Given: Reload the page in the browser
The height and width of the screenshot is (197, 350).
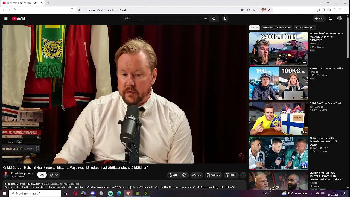Looking at the screenshot, I should coord(14,10).
